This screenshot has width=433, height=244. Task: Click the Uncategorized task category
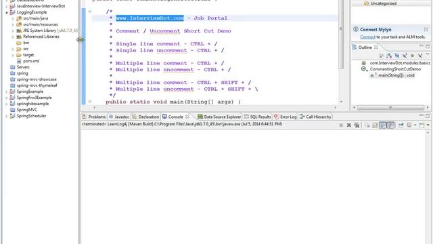pos(380,3)
